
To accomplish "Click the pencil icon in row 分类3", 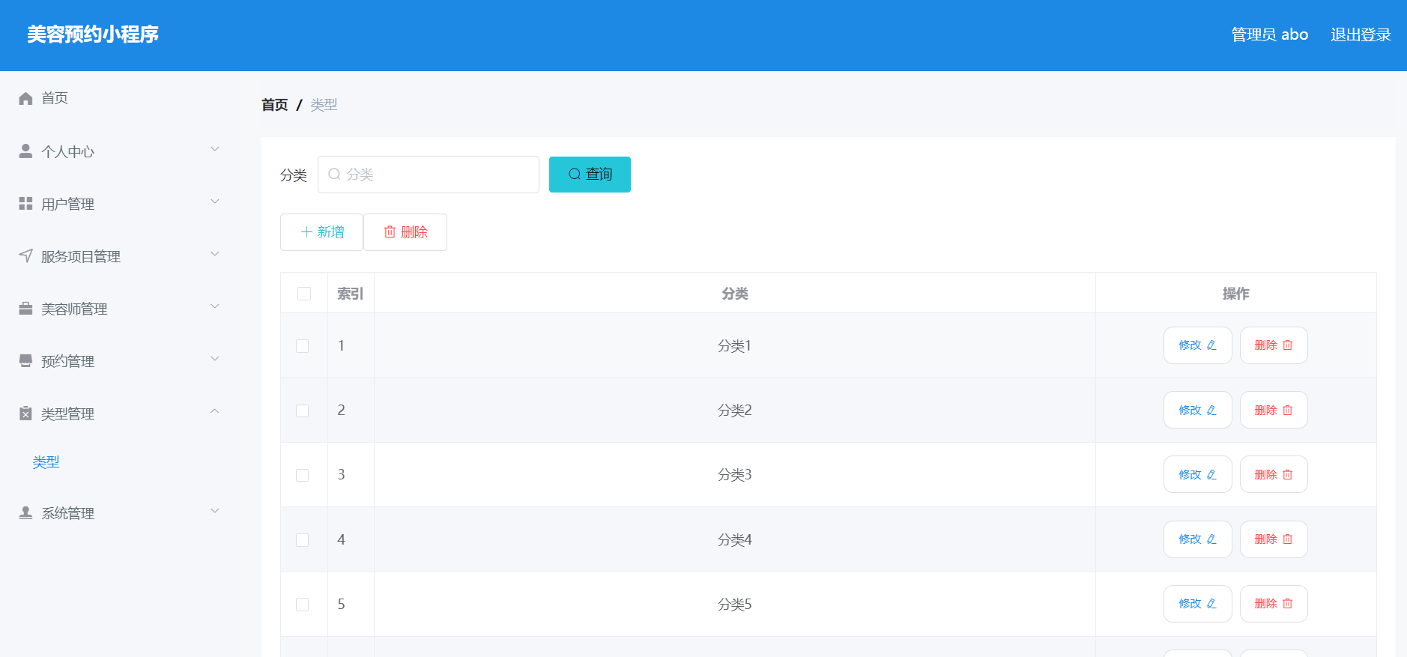I will [1211, 475].
